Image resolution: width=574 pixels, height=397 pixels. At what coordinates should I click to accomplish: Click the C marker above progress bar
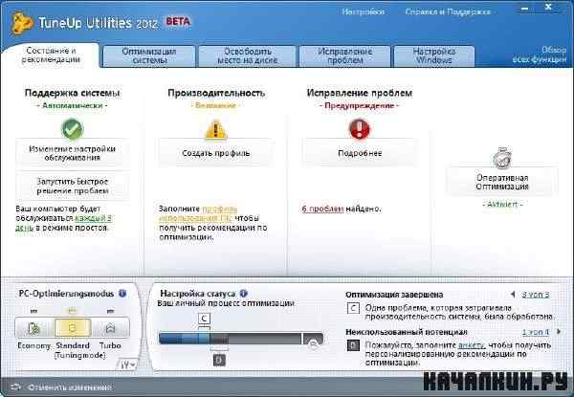point(204,319)
